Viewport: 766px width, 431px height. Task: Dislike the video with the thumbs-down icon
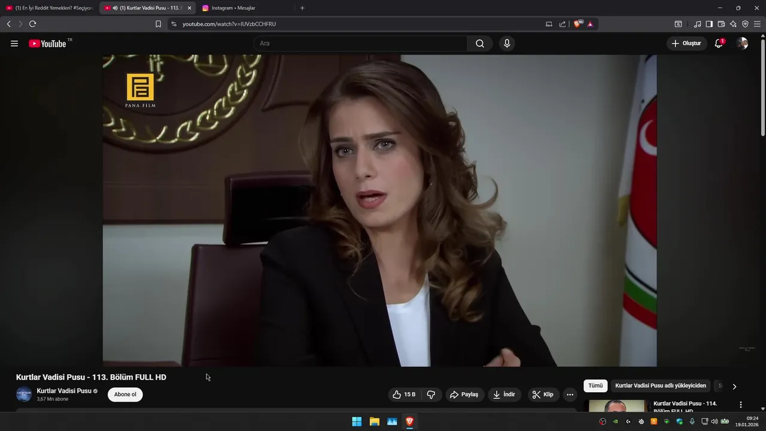click(431, 394)
